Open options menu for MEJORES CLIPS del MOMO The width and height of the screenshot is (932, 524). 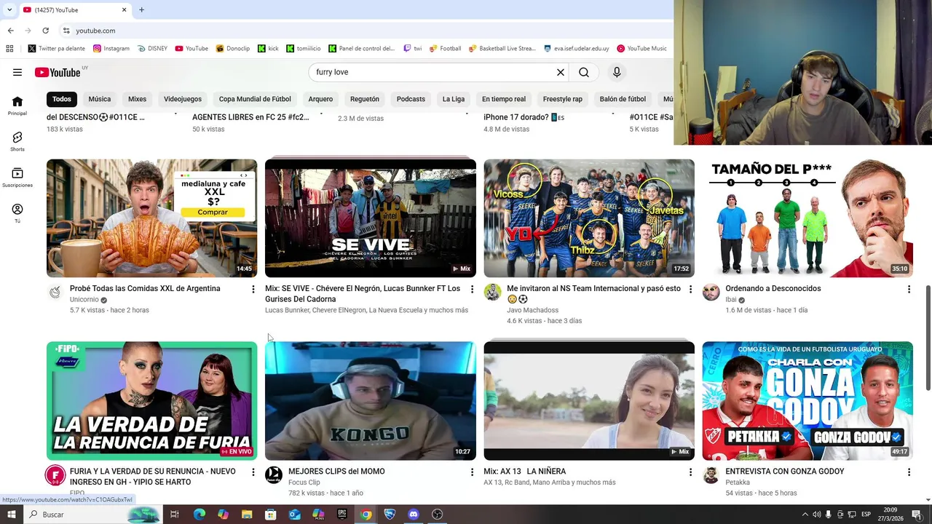click(x=472, y=472)
